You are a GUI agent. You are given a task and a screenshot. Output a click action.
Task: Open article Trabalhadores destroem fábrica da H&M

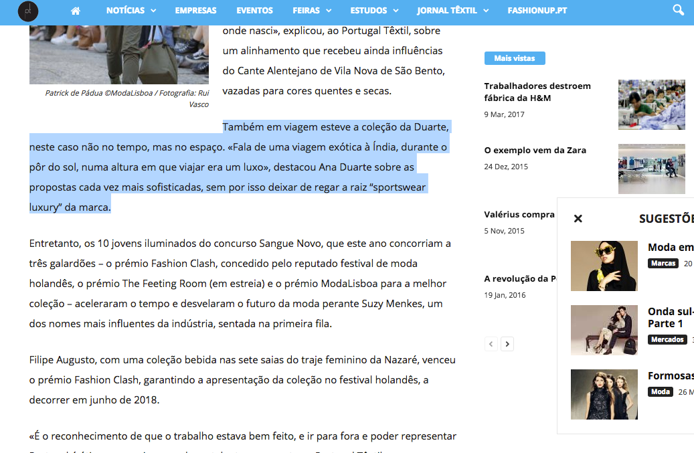pyautogui.click(x=537, y=92)
